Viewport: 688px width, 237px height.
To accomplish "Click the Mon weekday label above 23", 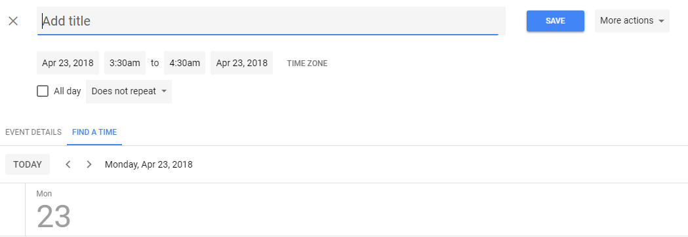I will (x=44, y=194).
